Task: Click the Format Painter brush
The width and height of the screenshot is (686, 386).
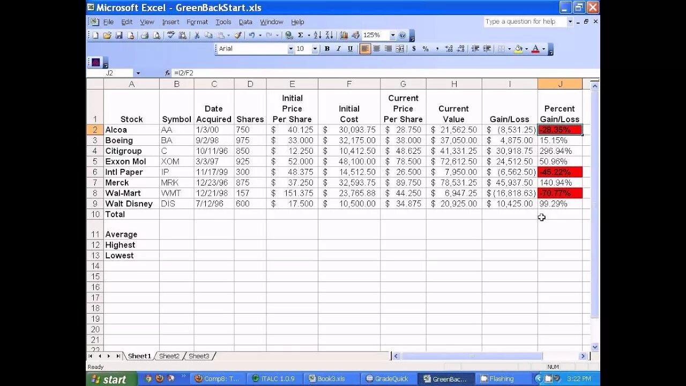Action: (x=238, y=35)
